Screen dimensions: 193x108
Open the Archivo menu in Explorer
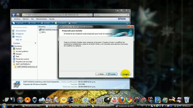coord(17,19)
